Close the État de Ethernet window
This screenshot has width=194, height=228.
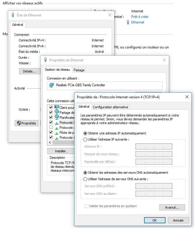point(110,15)
